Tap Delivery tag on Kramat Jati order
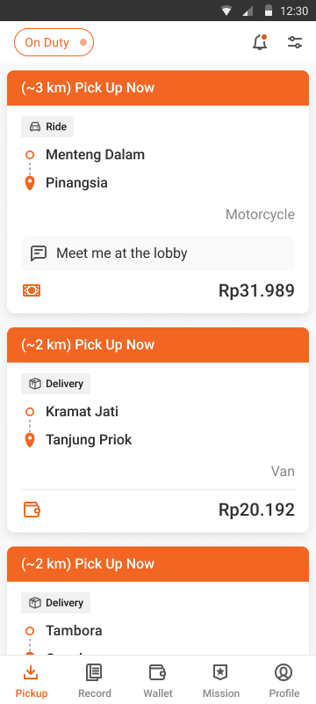Viewport: 316px width, 704px height. pos(55,384)
